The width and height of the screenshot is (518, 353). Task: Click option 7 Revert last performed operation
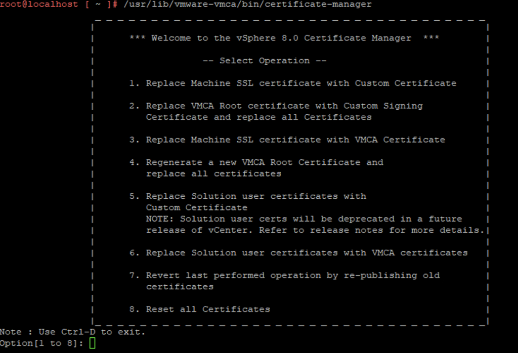284,276
